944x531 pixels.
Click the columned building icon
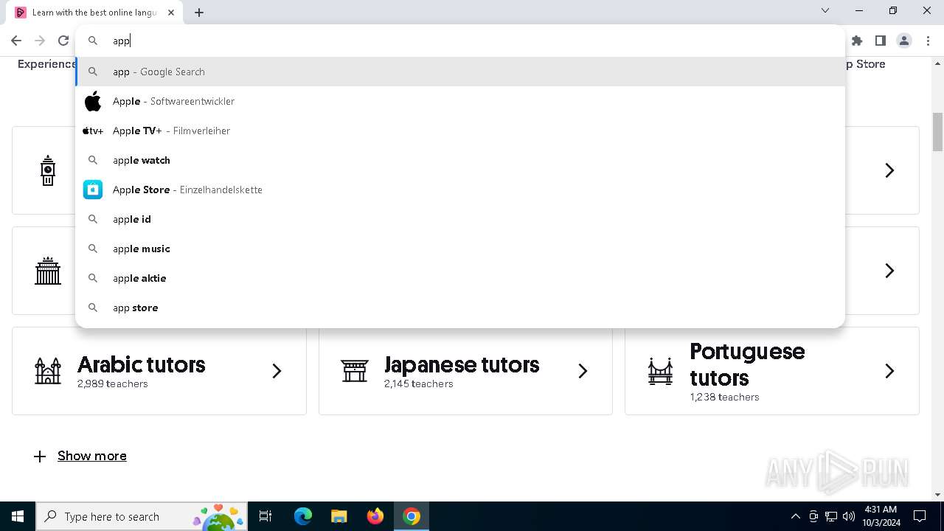(x=48, y=271)
